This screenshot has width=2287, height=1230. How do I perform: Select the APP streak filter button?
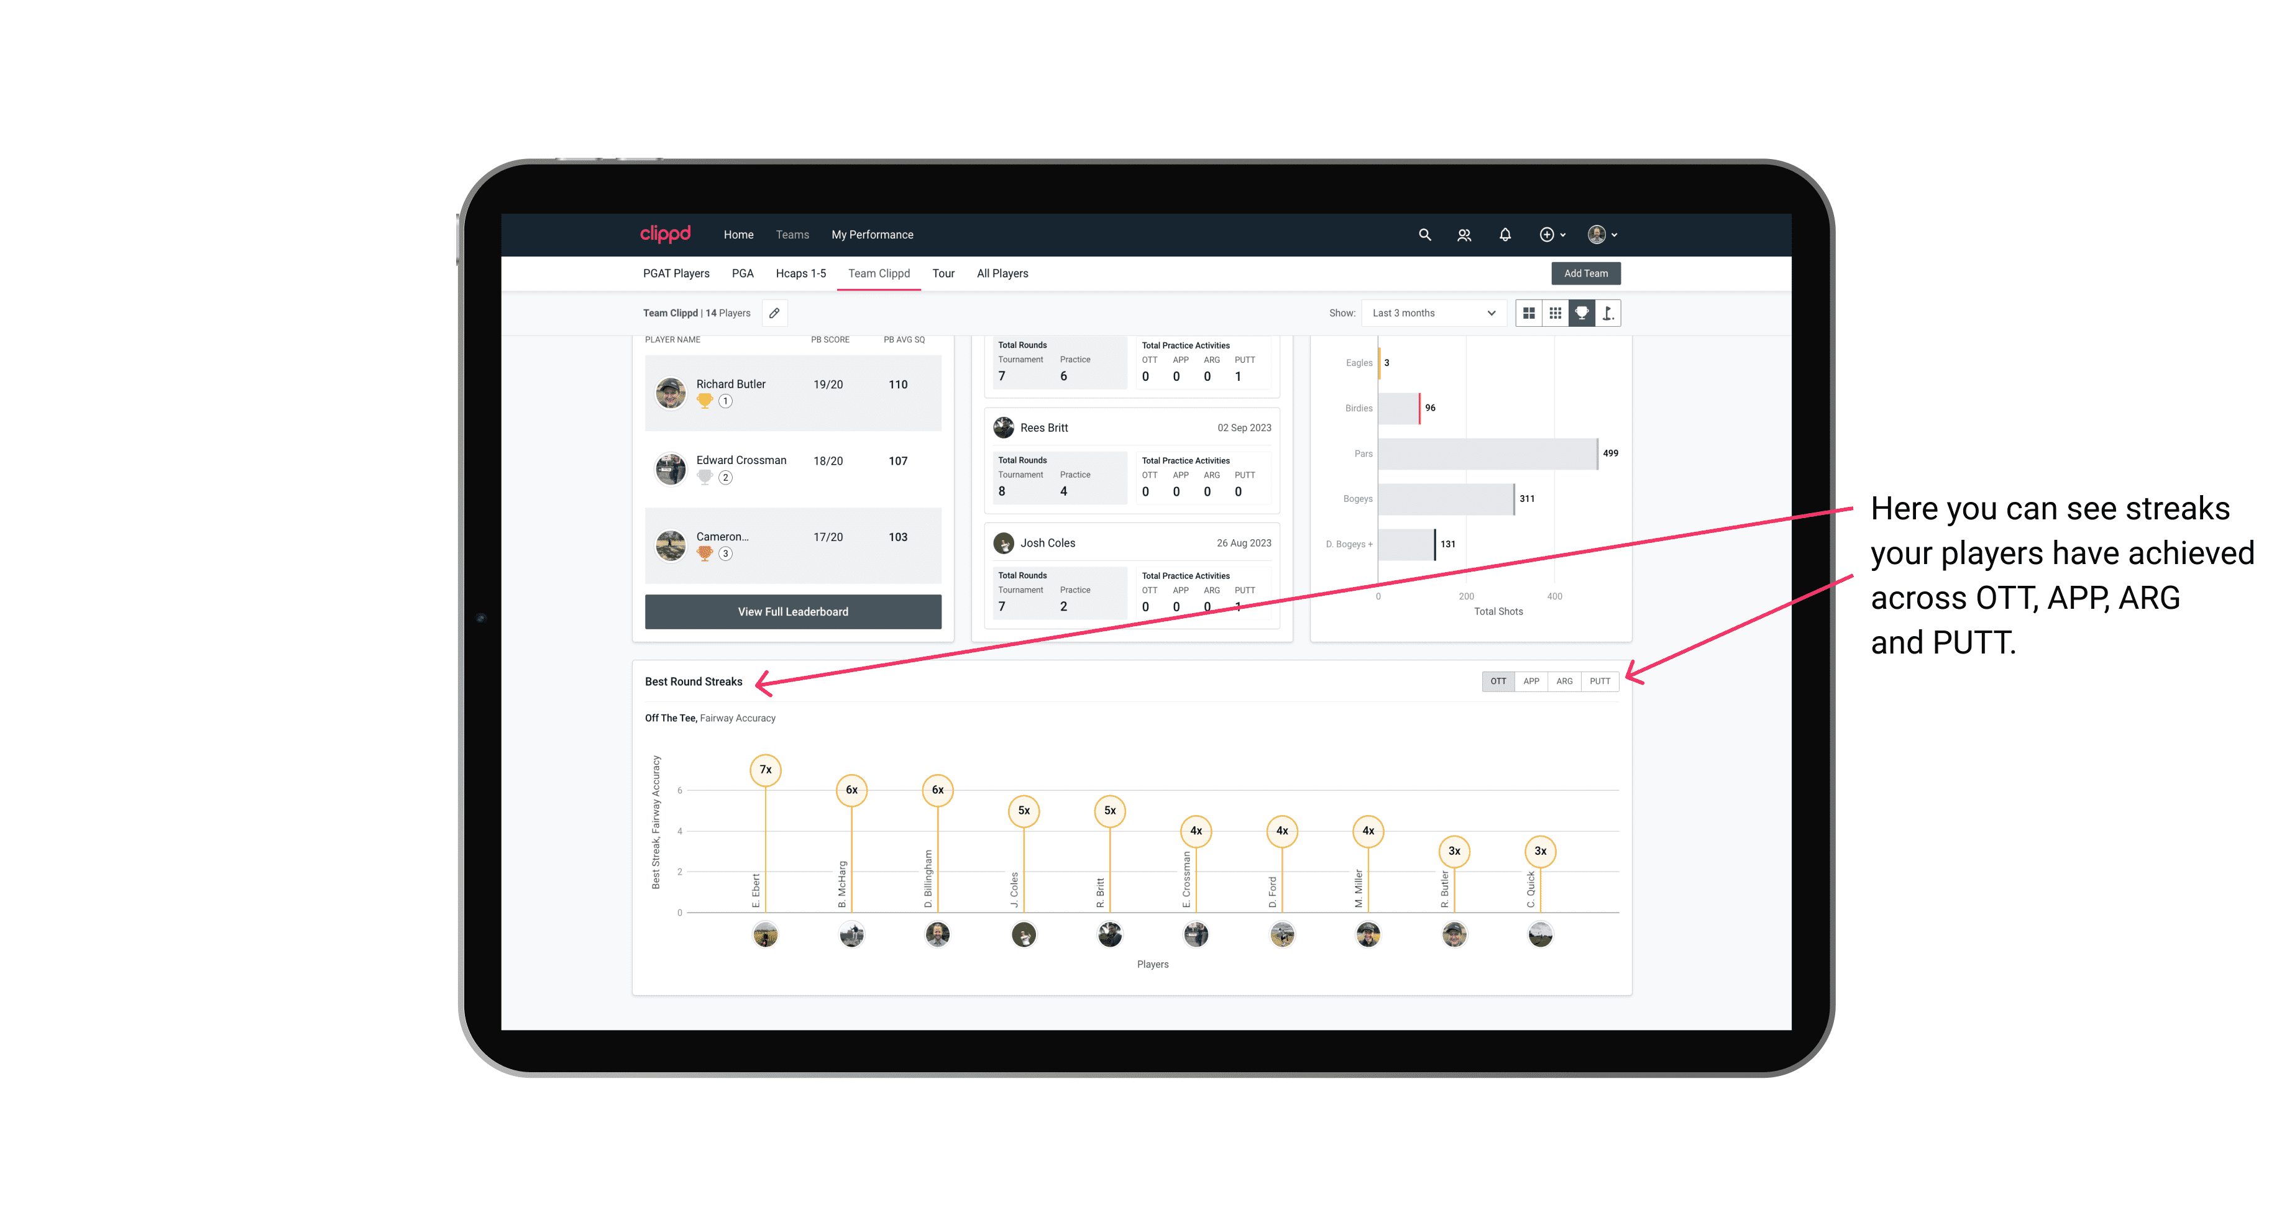click(x=1529, y=681)
